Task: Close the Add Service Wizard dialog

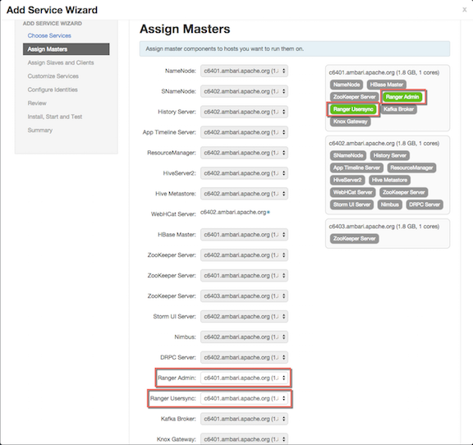Action: point(465,10)
